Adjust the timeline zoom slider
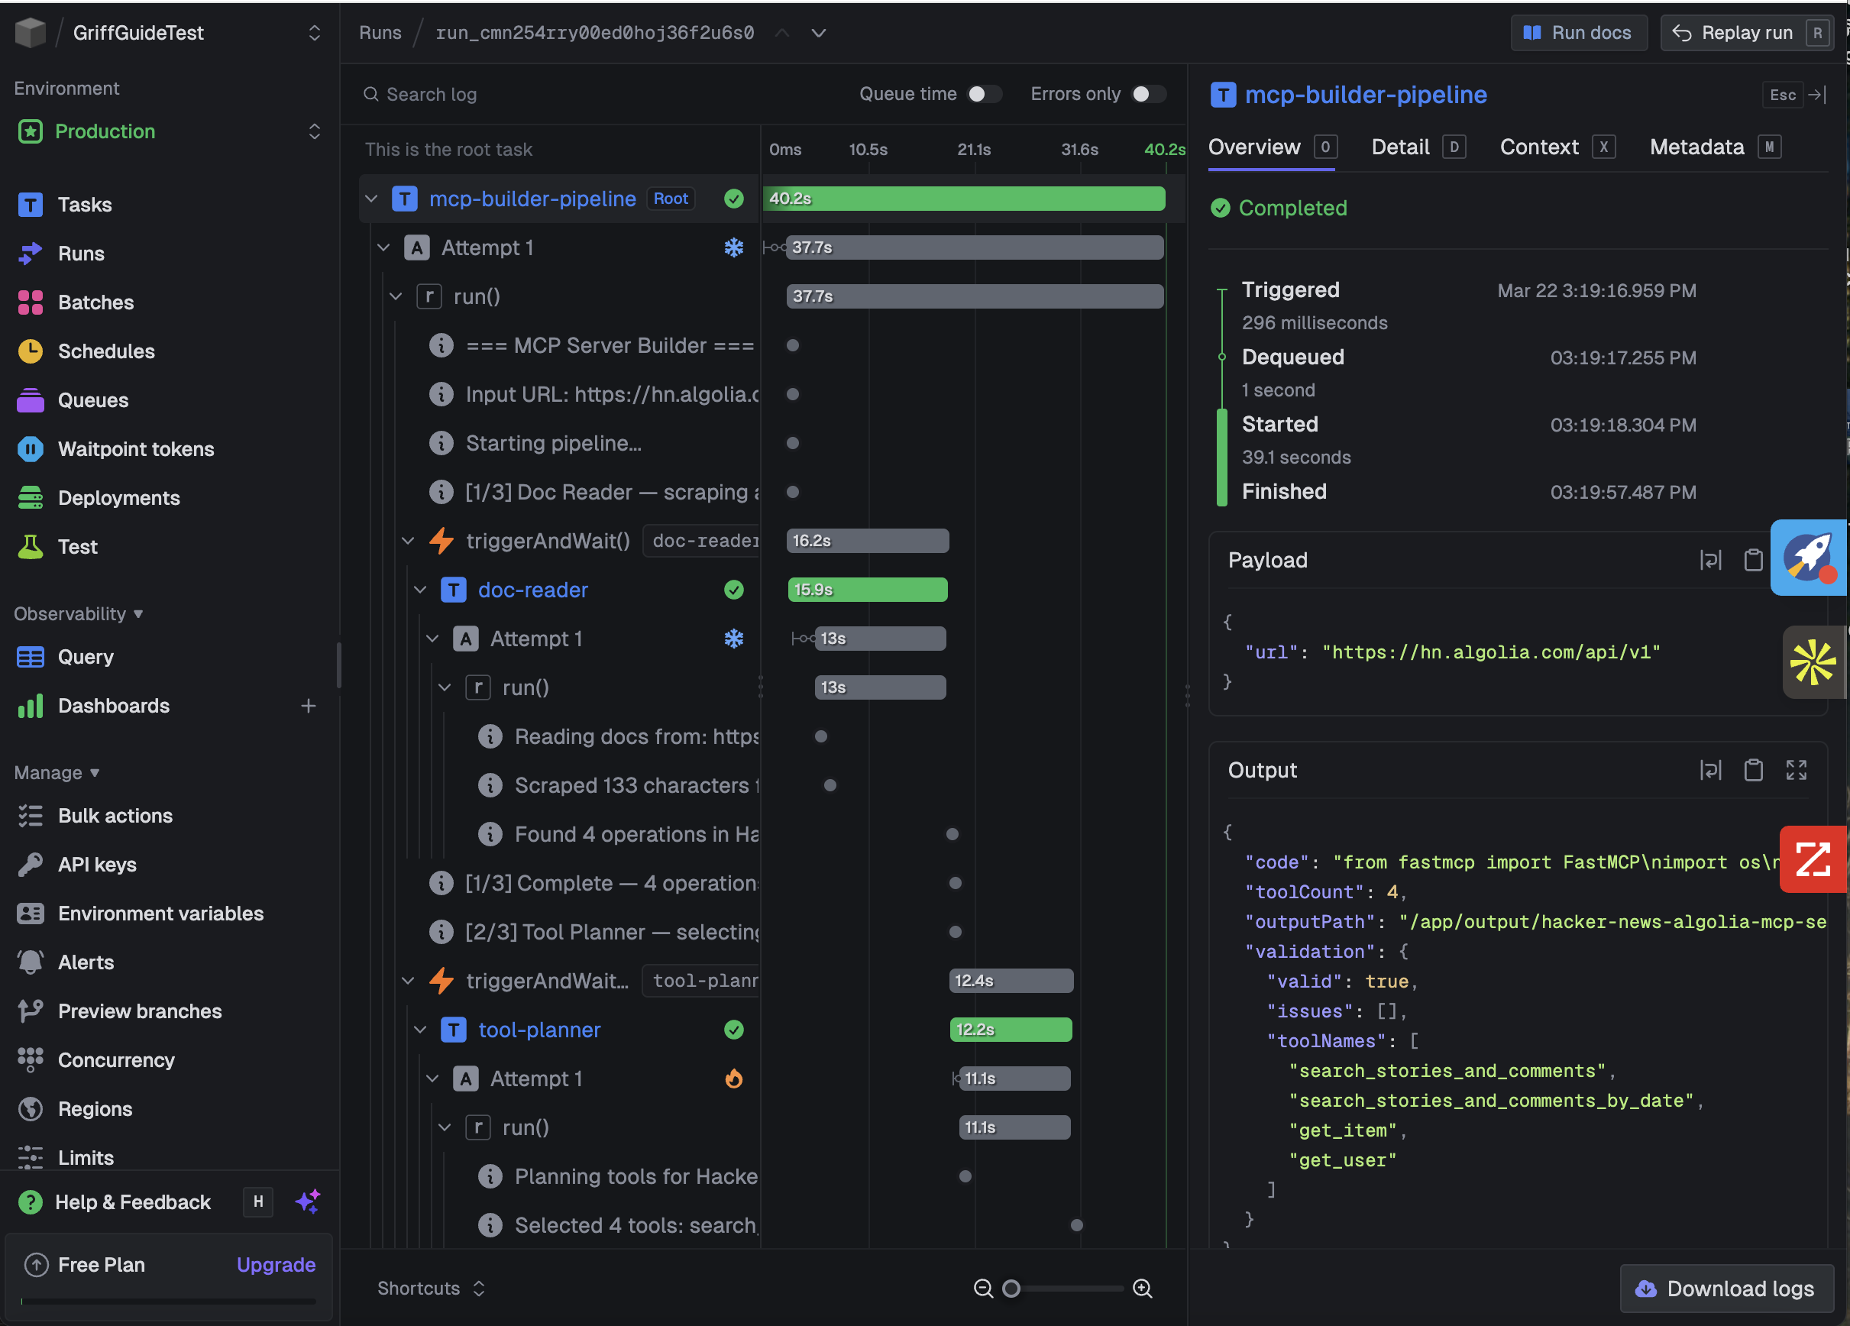1850x1326 pixels. [1011, 1289]
